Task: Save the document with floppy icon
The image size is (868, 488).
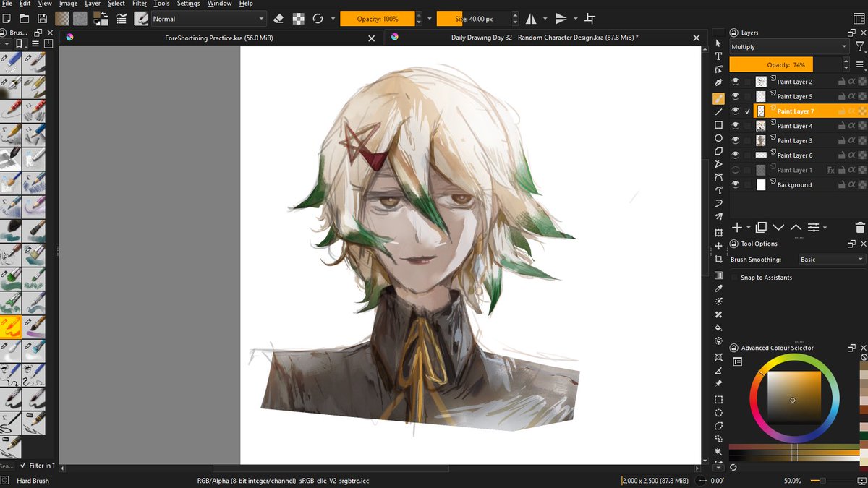Action: (43, 19)
